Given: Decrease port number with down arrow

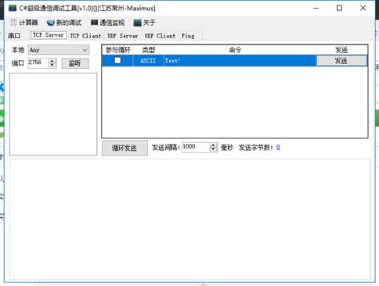Looking at the screenshot, I should point(52,65).
